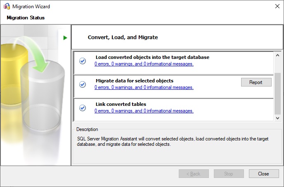The height and width of the screenshot is (187, 284).
Task: Select the Load converted objects row
Action: 173,63
